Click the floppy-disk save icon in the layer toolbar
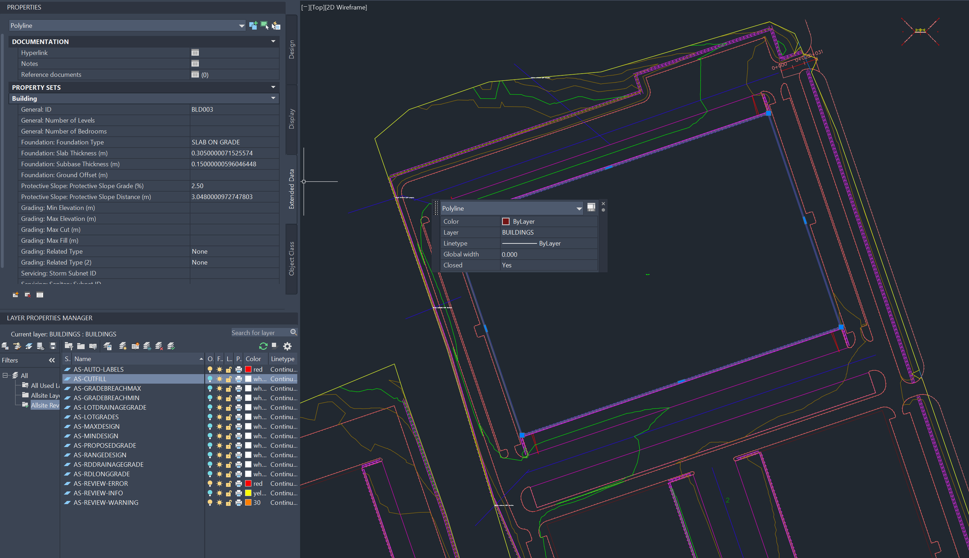Screen dimensions: 969x558 click(x=53, y=346)
